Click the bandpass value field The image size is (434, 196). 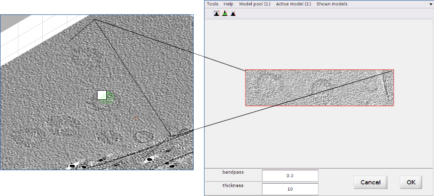(290, 176)
